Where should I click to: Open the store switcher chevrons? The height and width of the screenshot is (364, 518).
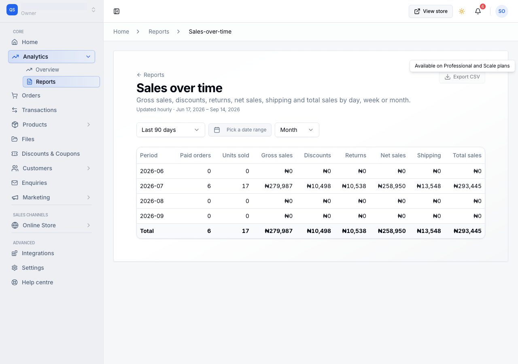tap(93, 10)
